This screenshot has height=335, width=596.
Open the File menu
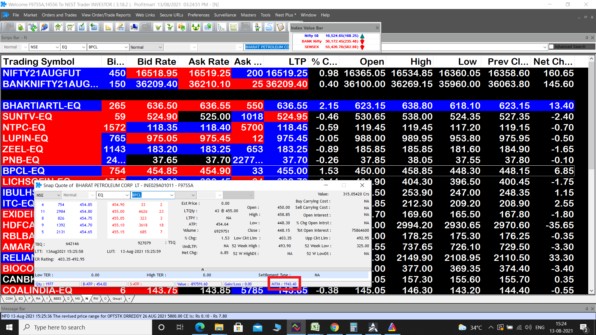(x=16, y=15)
